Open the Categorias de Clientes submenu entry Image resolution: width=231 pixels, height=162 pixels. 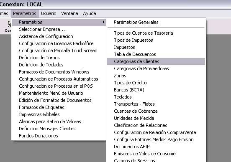(x=156, y=61)
